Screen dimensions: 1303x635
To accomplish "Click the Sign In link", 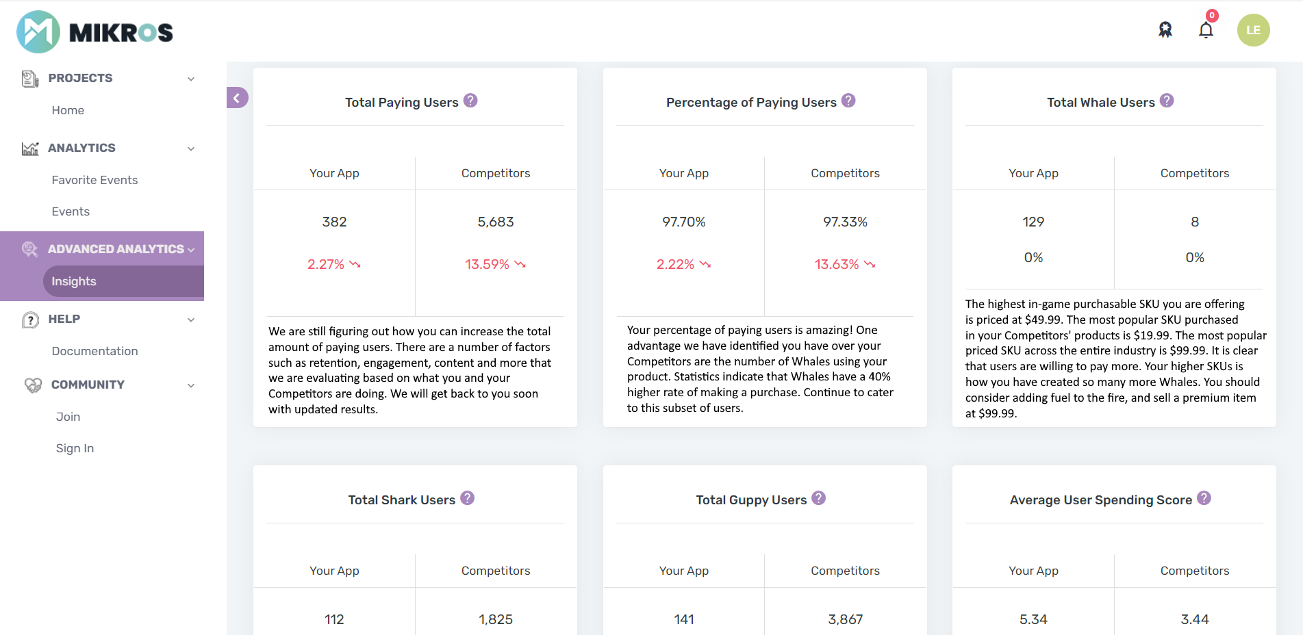I will (x=75, y=448).
